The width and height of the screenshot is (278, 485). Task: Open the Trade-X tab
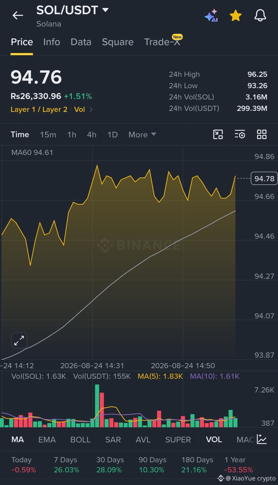pos(162,42)
